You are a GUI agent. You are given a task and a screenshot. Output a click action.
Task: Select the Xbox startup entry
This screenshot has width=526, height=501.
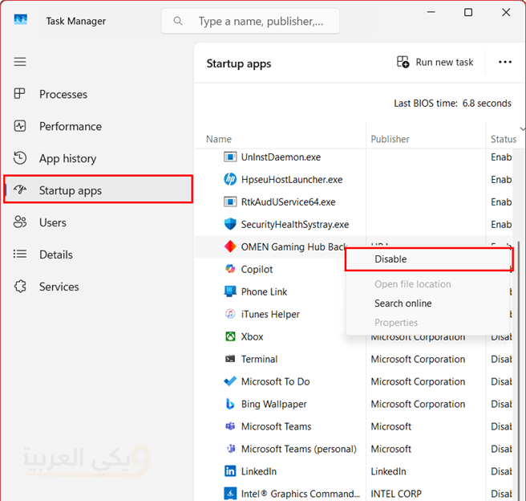(252, 336)
